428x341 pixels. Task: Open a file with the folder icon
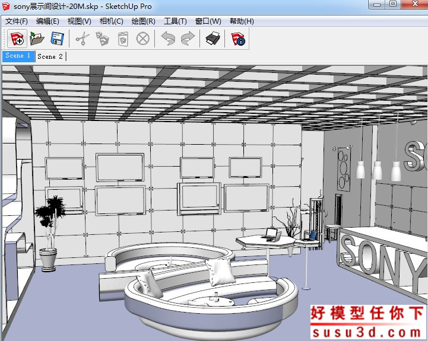(x=37, y=39)
